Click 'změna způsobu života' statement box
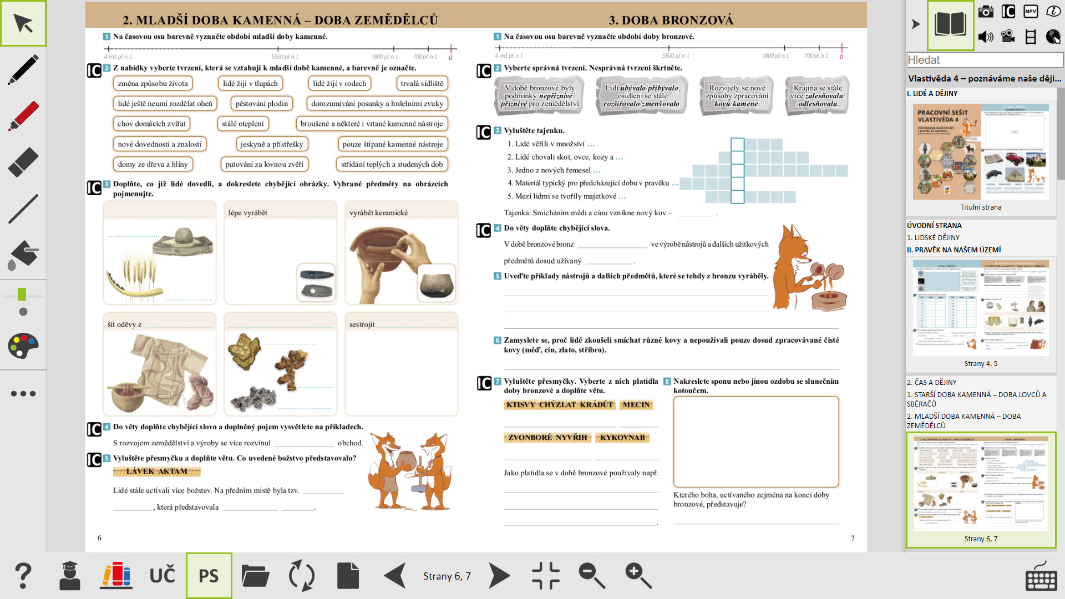The image size is (1065, 599). coord(153,83)
